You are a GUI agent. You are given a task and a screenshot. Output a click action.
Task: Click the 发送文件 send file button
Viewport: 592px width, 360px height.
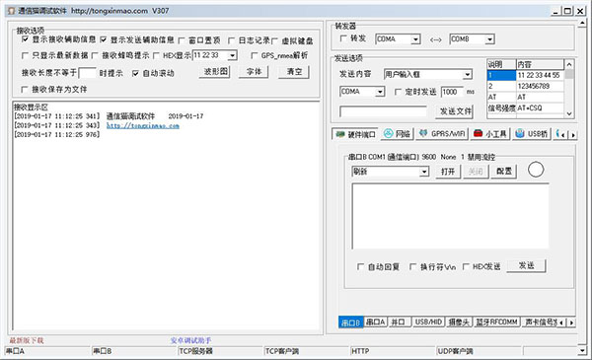pos(455,111)
